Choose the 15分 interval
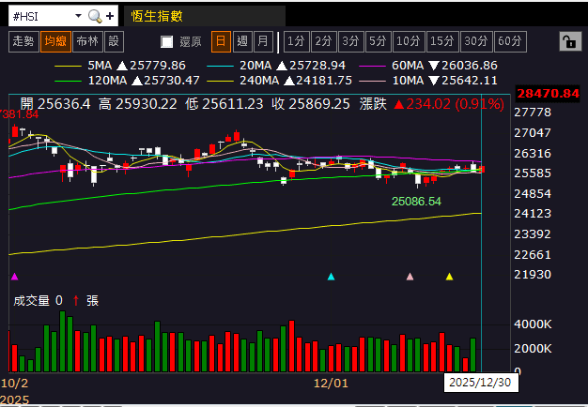Image resolution: width=588 pixels, height=407 pixels. 442,41
